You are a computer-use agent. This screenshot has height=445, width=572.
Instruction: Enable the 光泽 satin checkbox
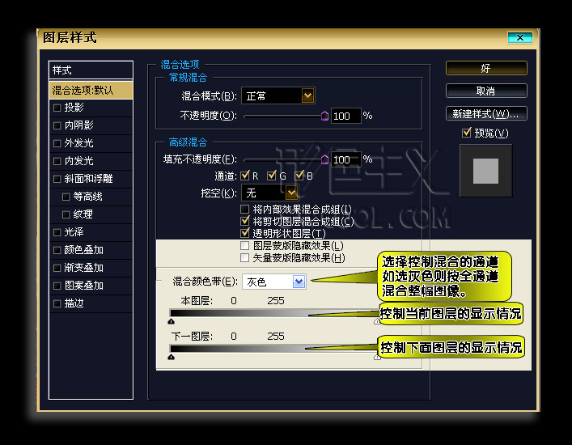pos(57,232)
